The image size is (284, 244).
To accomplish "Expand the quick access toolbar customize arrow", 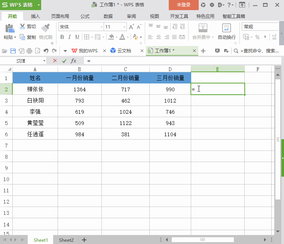I will point(65,51).
